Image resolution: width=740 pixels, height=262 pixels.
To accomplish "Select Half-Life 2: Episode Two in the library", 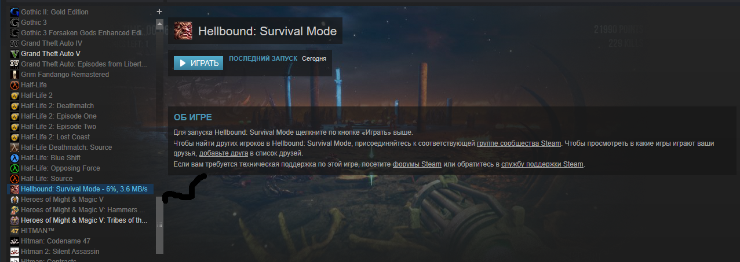I will [x=81, y=127].
